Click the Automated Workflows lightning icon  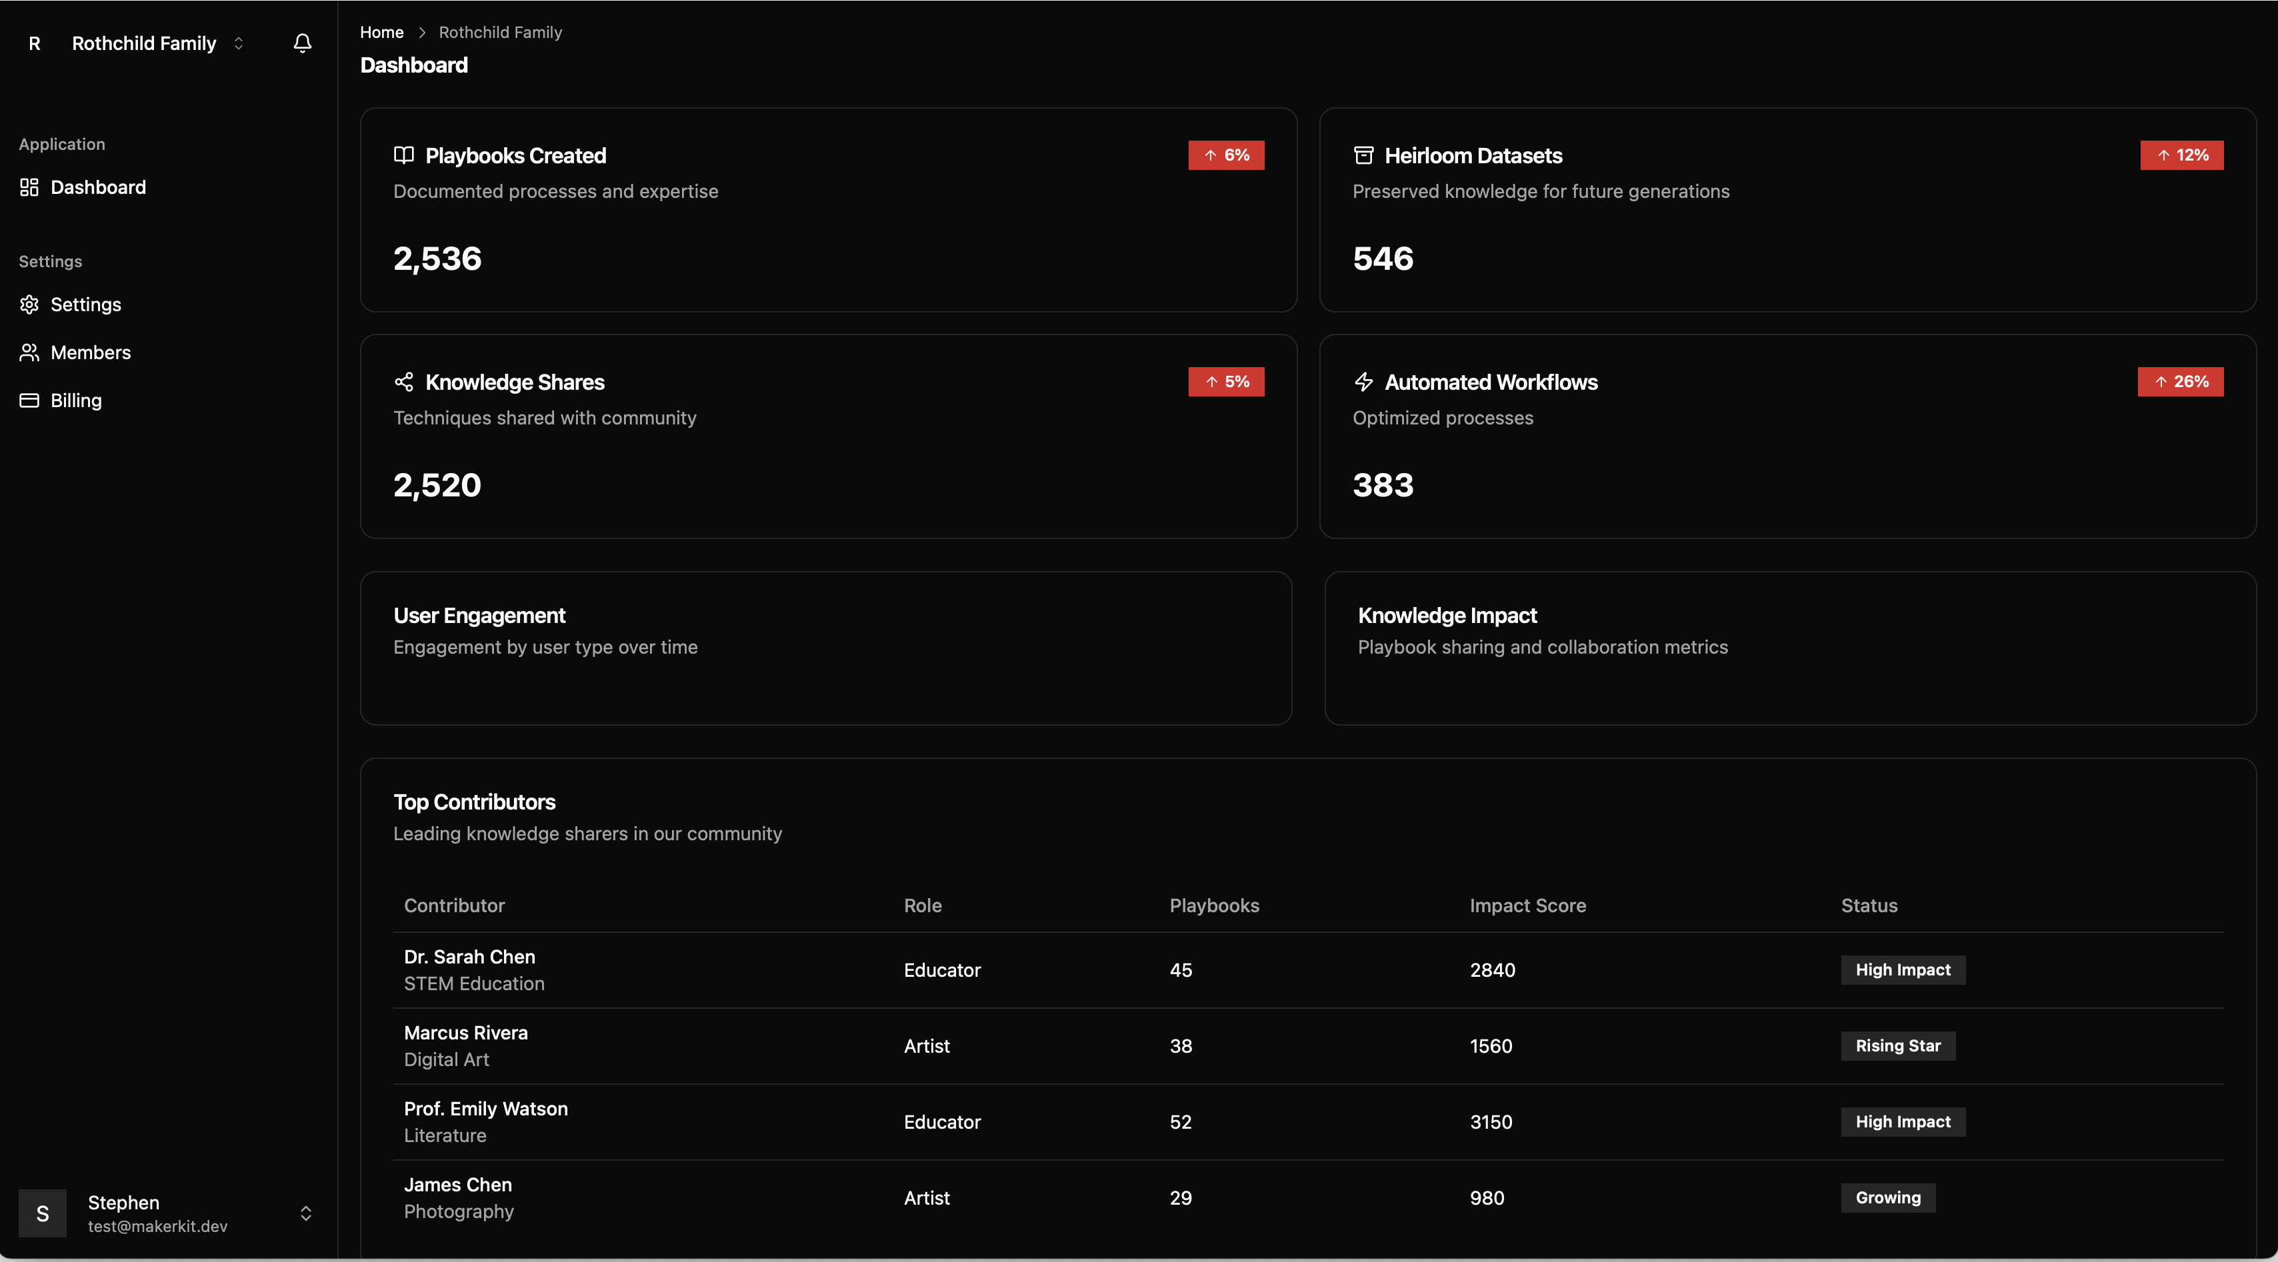[x=1363, y=382]
